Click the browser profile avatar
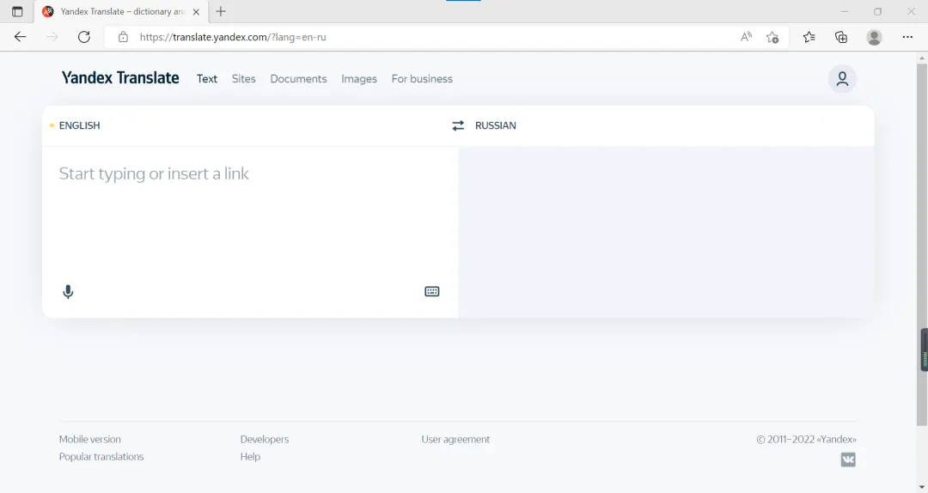The image size is (928, 493). coord(874,37)
